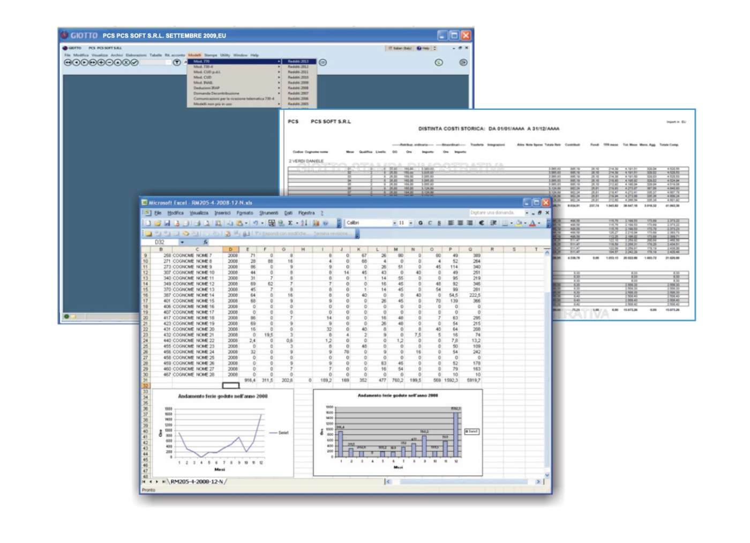This screenshot has height=543, width=750.
Task: Click the Euro currency format icon
Action: tap(482, 223)
